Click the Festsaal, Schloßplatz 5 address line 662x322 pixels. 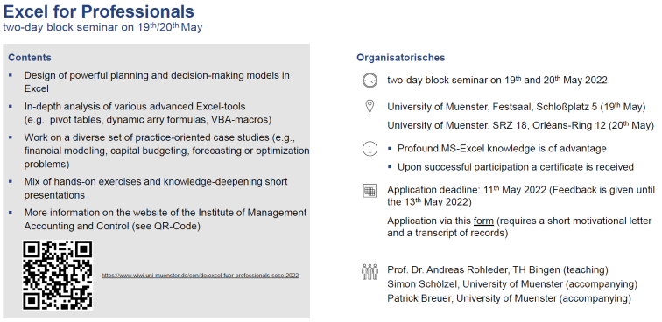coord(517,107)
